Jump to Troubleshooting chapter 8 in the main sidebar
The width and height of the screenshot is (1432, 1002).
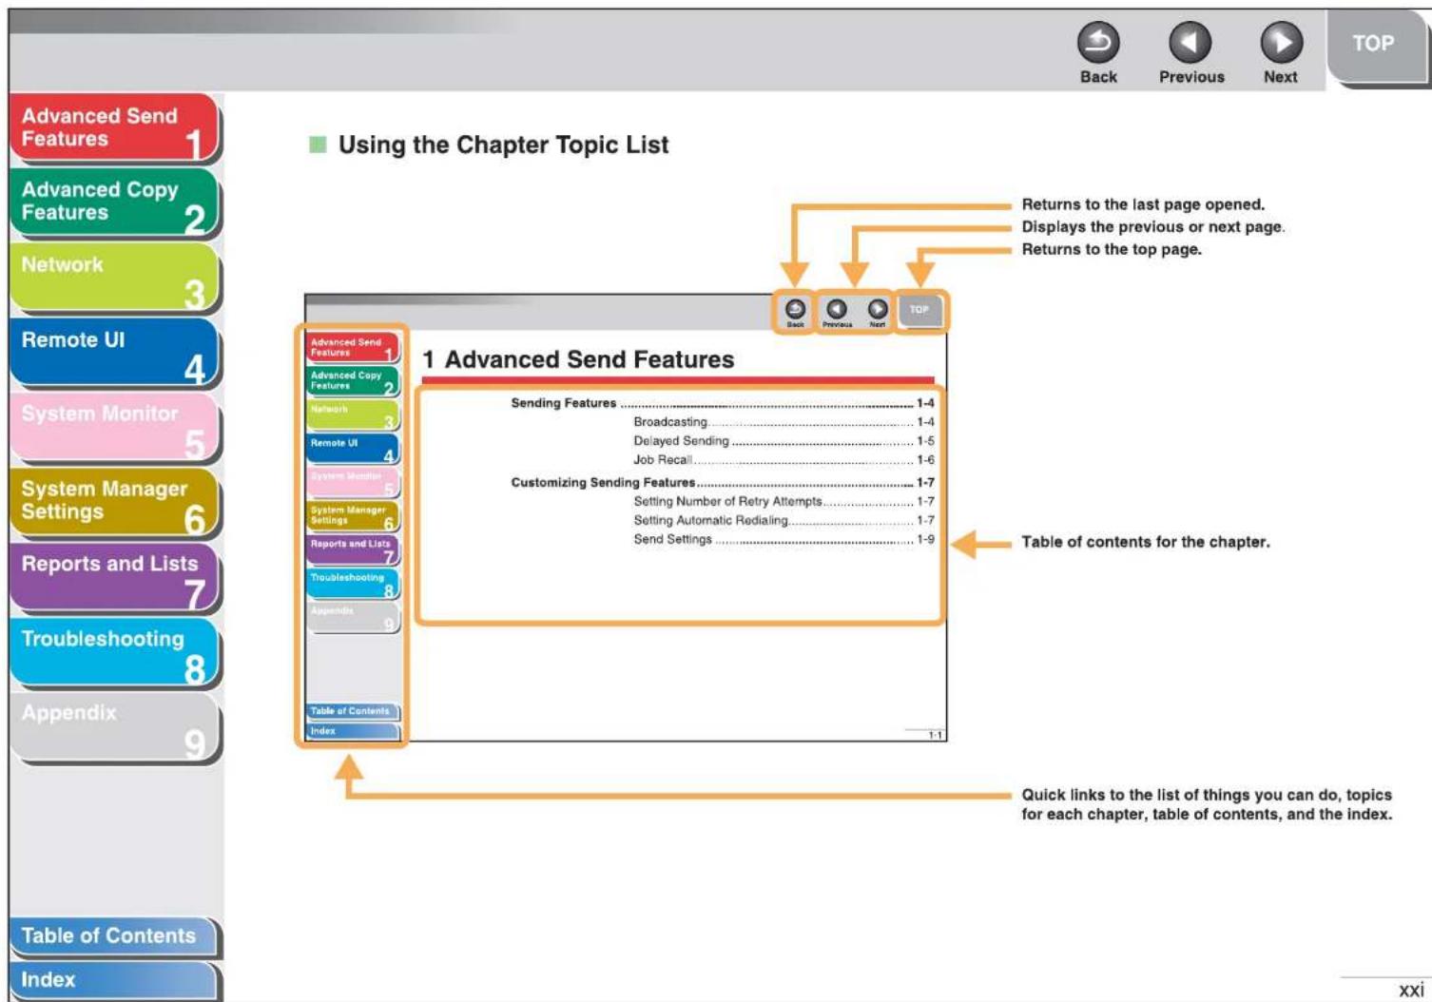114,653
